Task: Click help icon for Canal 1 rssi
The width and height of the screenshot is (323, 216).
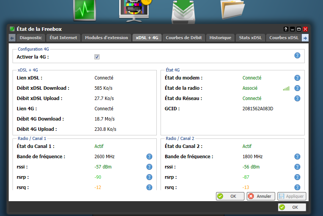Action: point(149,167)
